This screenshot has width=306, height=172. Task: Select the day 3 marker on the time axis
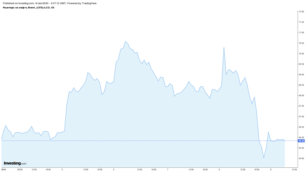[x=62, y=169]
